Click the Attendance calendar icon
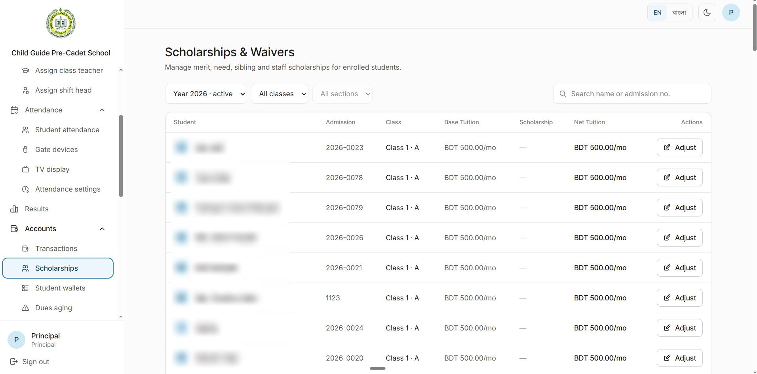The width and height of the screenshot is (757, 374). (14, 110)
